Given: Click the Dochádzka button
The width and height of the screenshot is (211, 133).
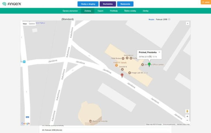Looking at the screenshot, I should 108,4.
